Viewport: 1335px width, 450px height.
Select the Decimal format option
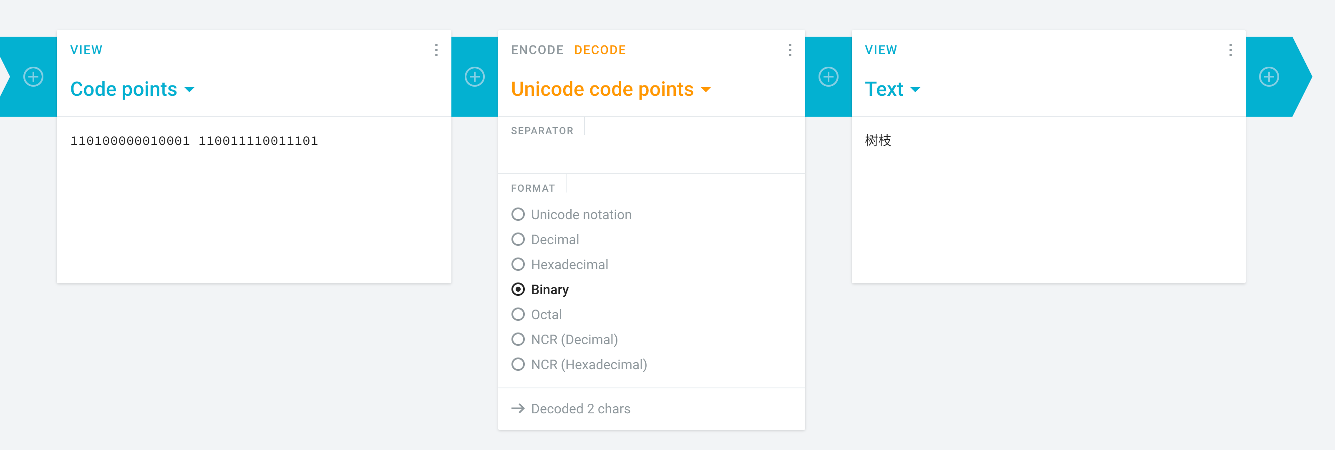[x=545, y=239]
